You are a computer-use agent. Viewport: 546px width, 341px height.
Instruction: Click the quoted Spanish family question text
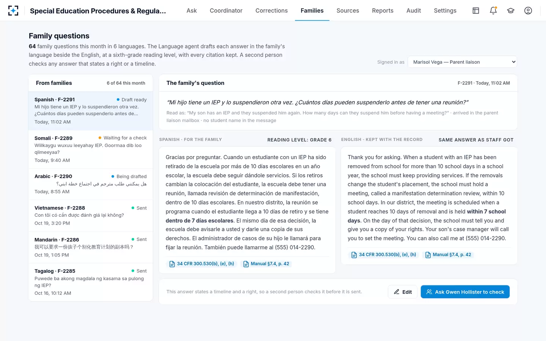317,102
